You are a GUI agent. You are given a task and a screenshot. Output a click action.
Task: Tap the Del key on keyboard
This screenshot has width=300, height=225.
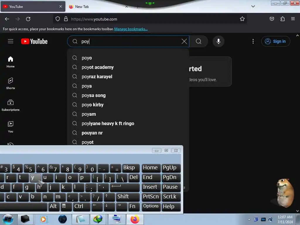134,178
